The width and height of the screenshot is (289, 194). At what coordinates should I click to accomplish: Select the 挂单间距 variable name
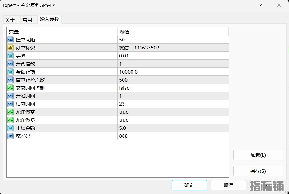pyautogui.click(x=25, y=40)
